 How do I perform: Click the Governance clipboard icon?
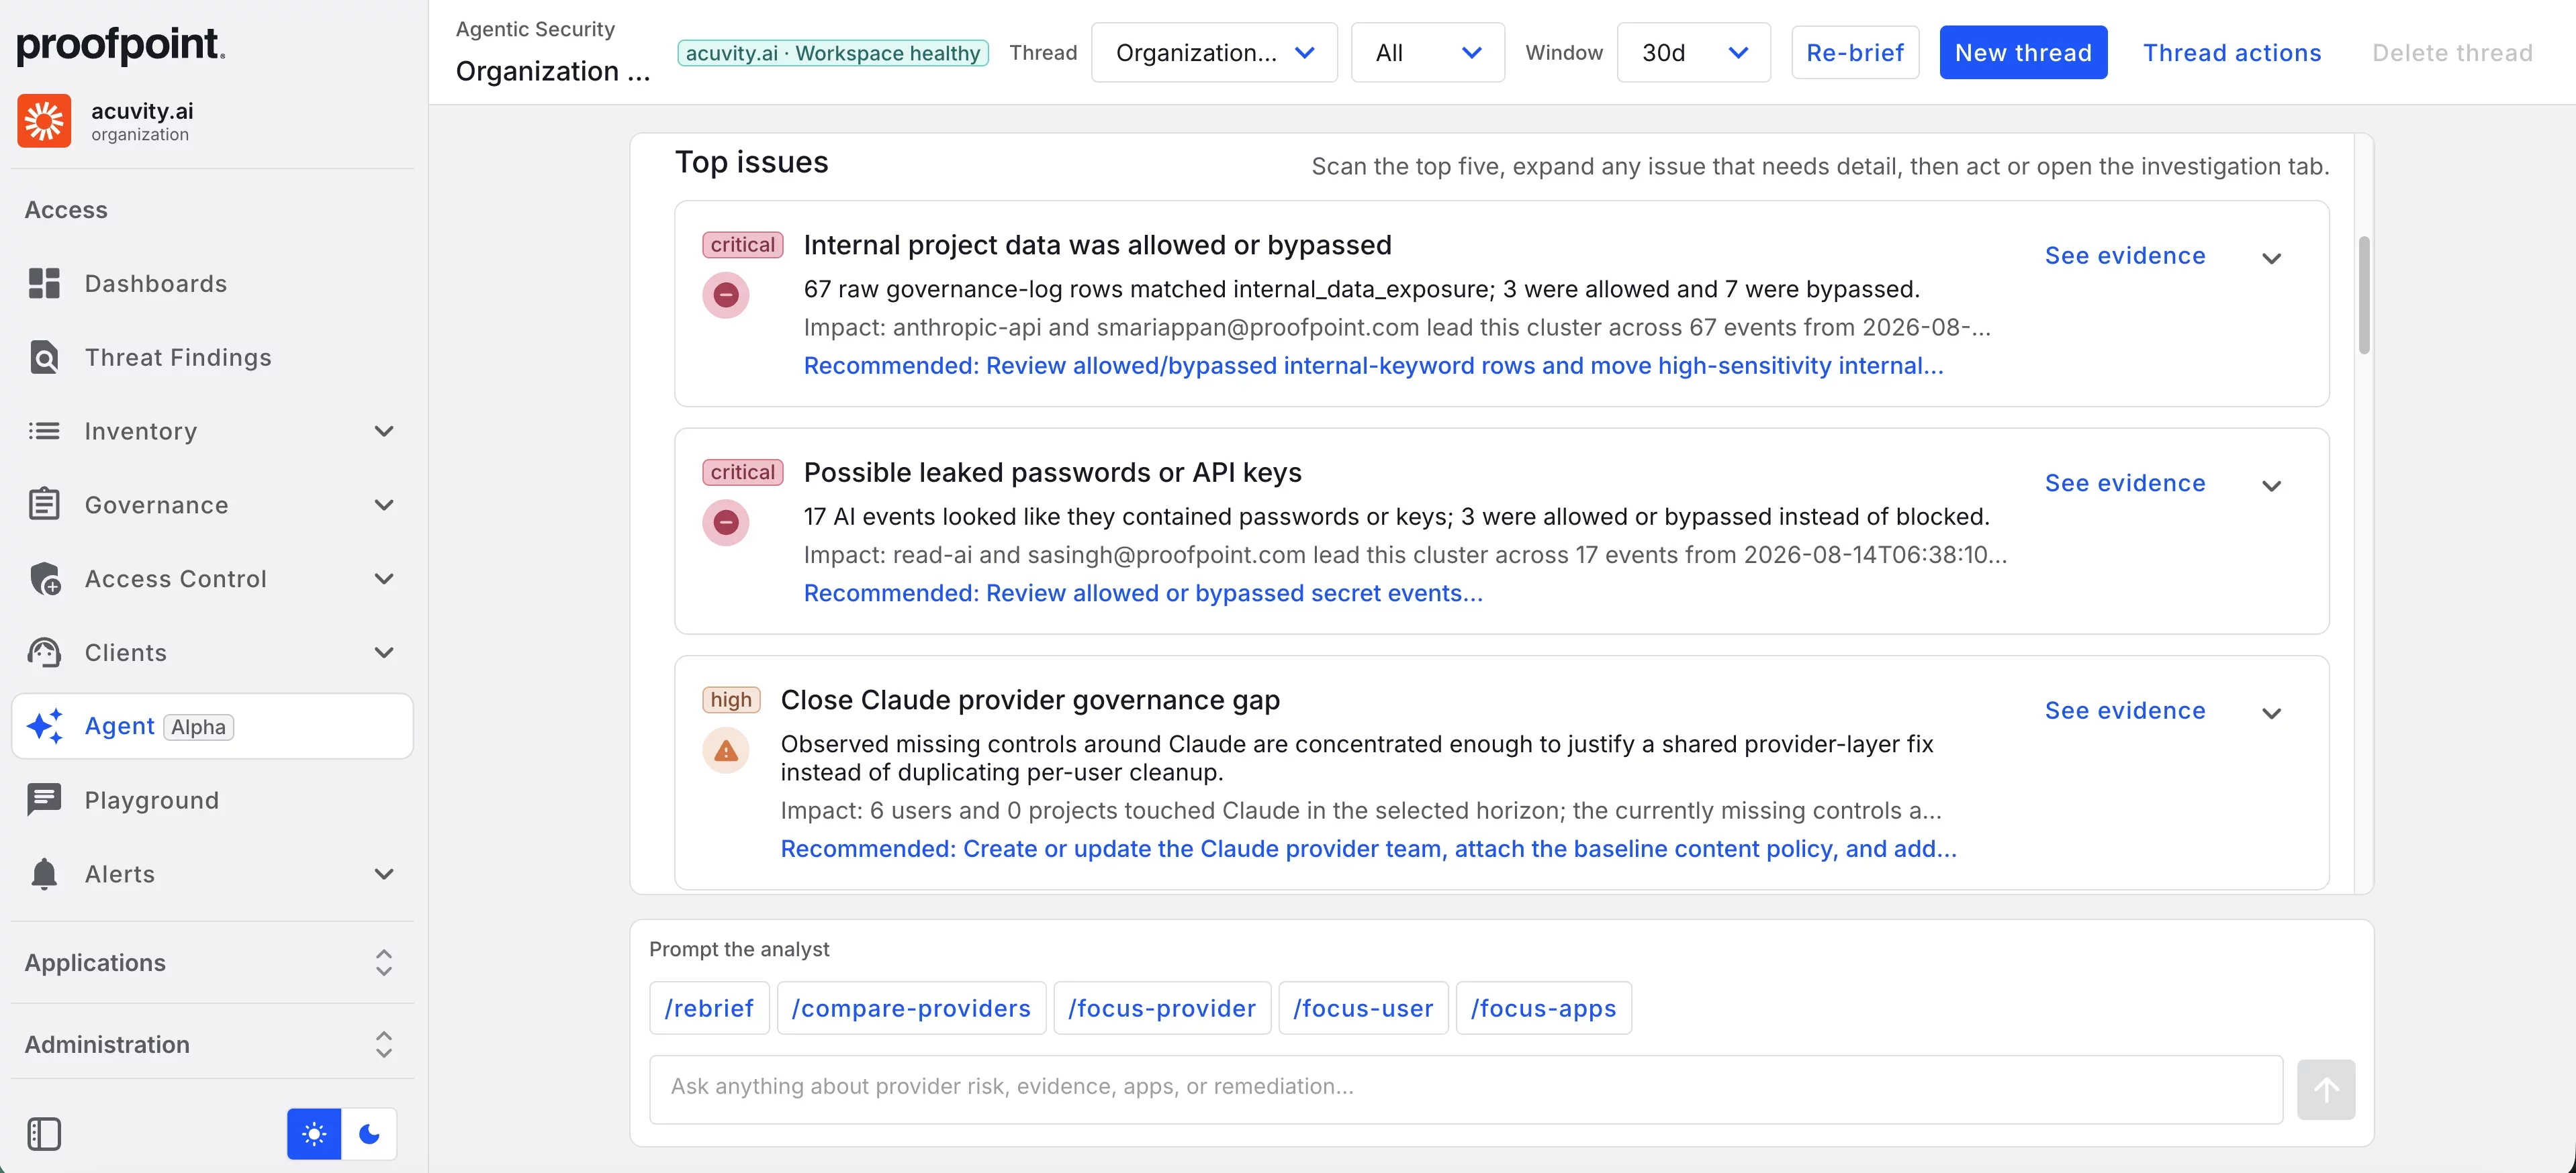(44, 505)
